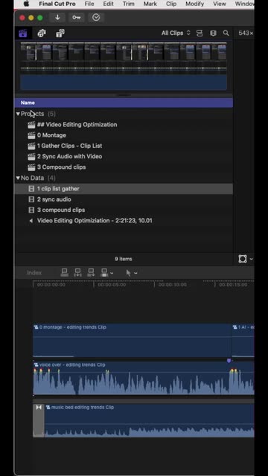This screenshot has width=268, height=476.
Task: Open the Modify menu
Action: point(194,4)
